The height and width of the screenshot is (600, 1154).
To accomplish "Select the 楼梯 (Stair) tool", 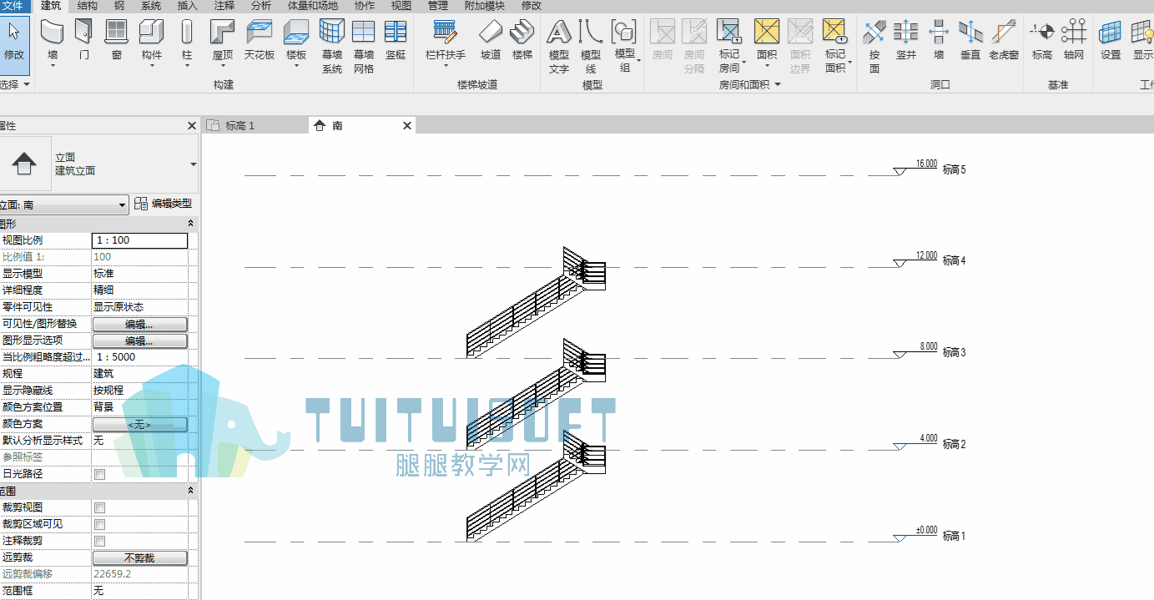I will (x=522, y=40).
